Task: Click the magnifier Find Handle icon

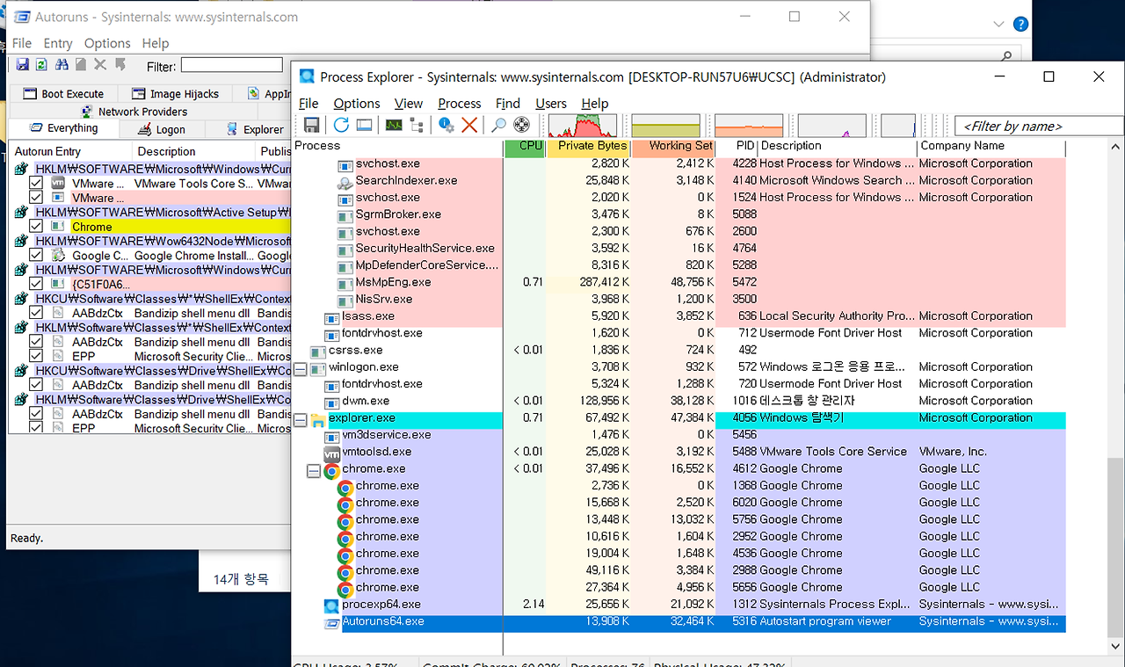Action: [x=498, y=126]
